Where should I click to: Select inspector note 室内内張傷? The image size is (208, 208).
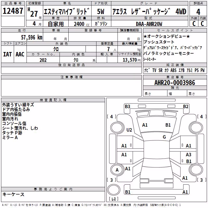click(12, 114)
